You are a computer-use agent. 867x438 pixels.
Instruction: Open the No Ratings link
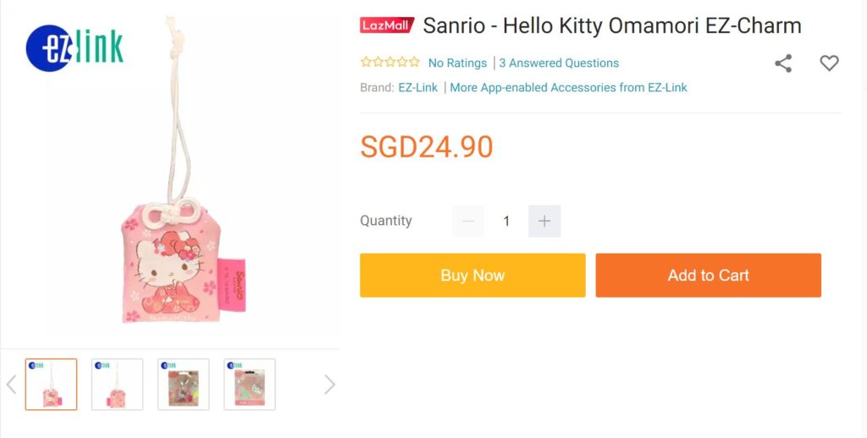click(x=457, y=63)
